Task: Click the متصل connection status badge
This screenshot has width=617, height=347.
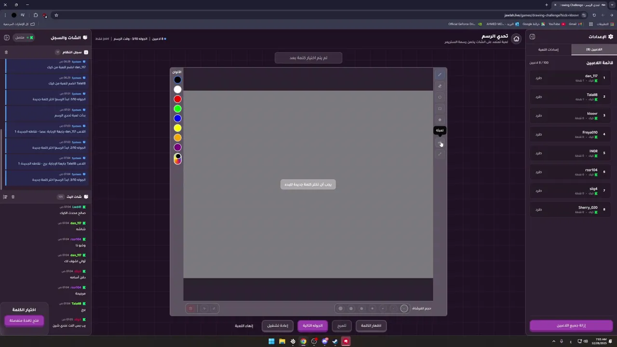Action: click(x=24, y=38)
